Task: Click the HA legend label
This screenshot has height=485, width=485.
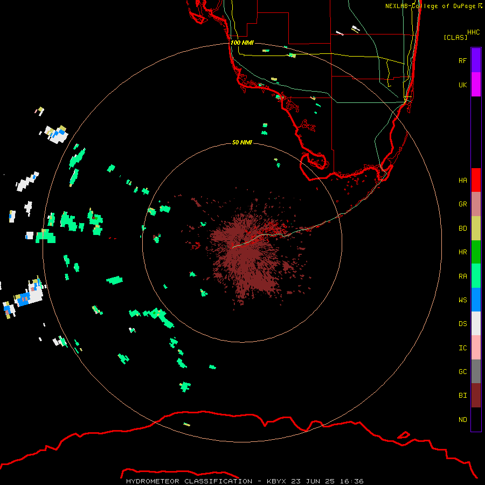Action: [462, 180]
